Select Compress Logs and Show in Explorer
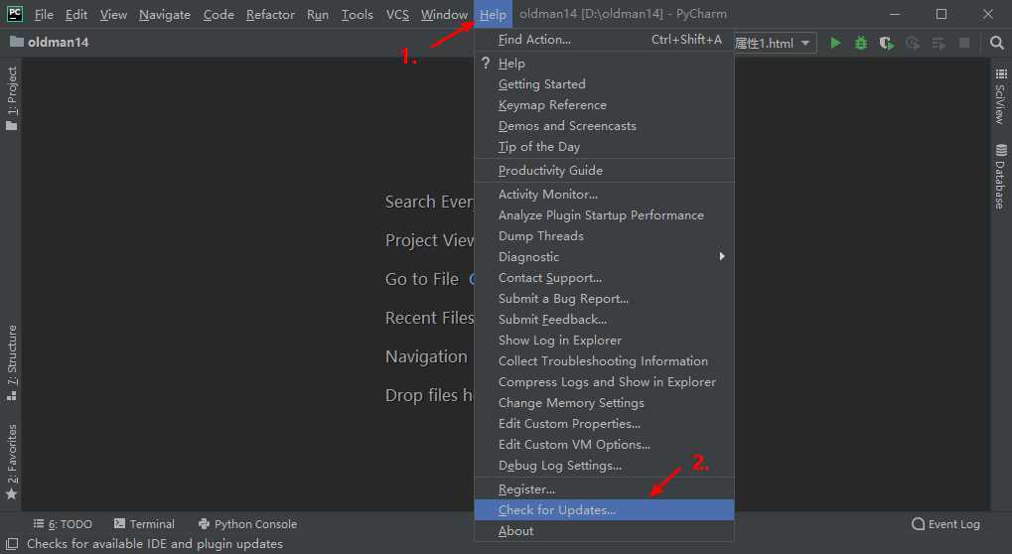Image resolution: width=1012 pixels, height=554 pixels. pos(604,382)
